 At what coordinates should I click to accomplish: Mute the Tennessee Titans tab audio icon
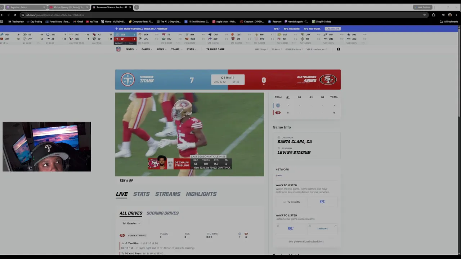[126, 7]
